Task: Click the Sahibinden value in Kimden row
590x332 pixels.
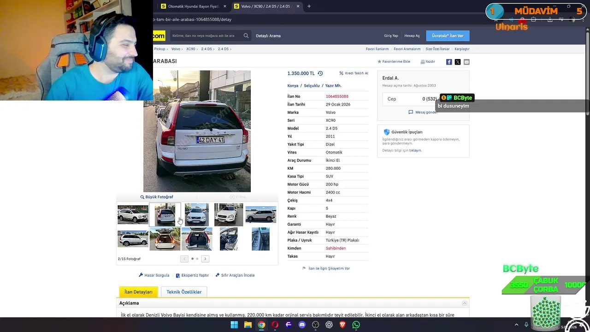Action: point(336,248)
